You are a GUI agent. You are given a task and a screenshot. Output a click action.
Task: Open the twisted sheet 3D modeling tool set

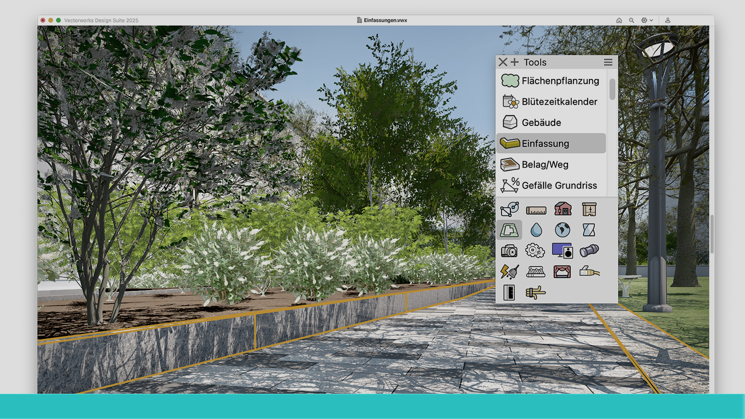tap(589, 230)
